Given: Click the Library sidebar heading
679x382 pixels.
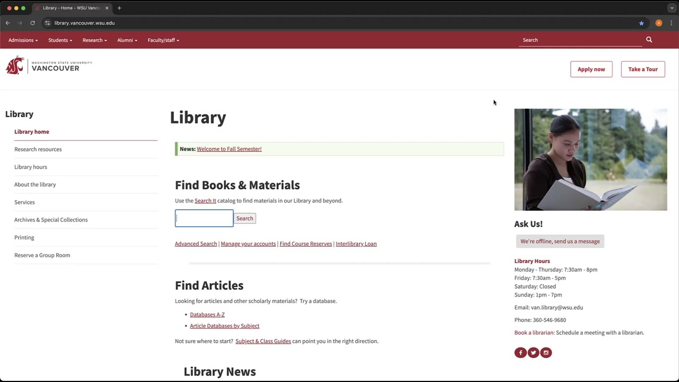Looking at the screenshot, I should click(x=19, y=114).
